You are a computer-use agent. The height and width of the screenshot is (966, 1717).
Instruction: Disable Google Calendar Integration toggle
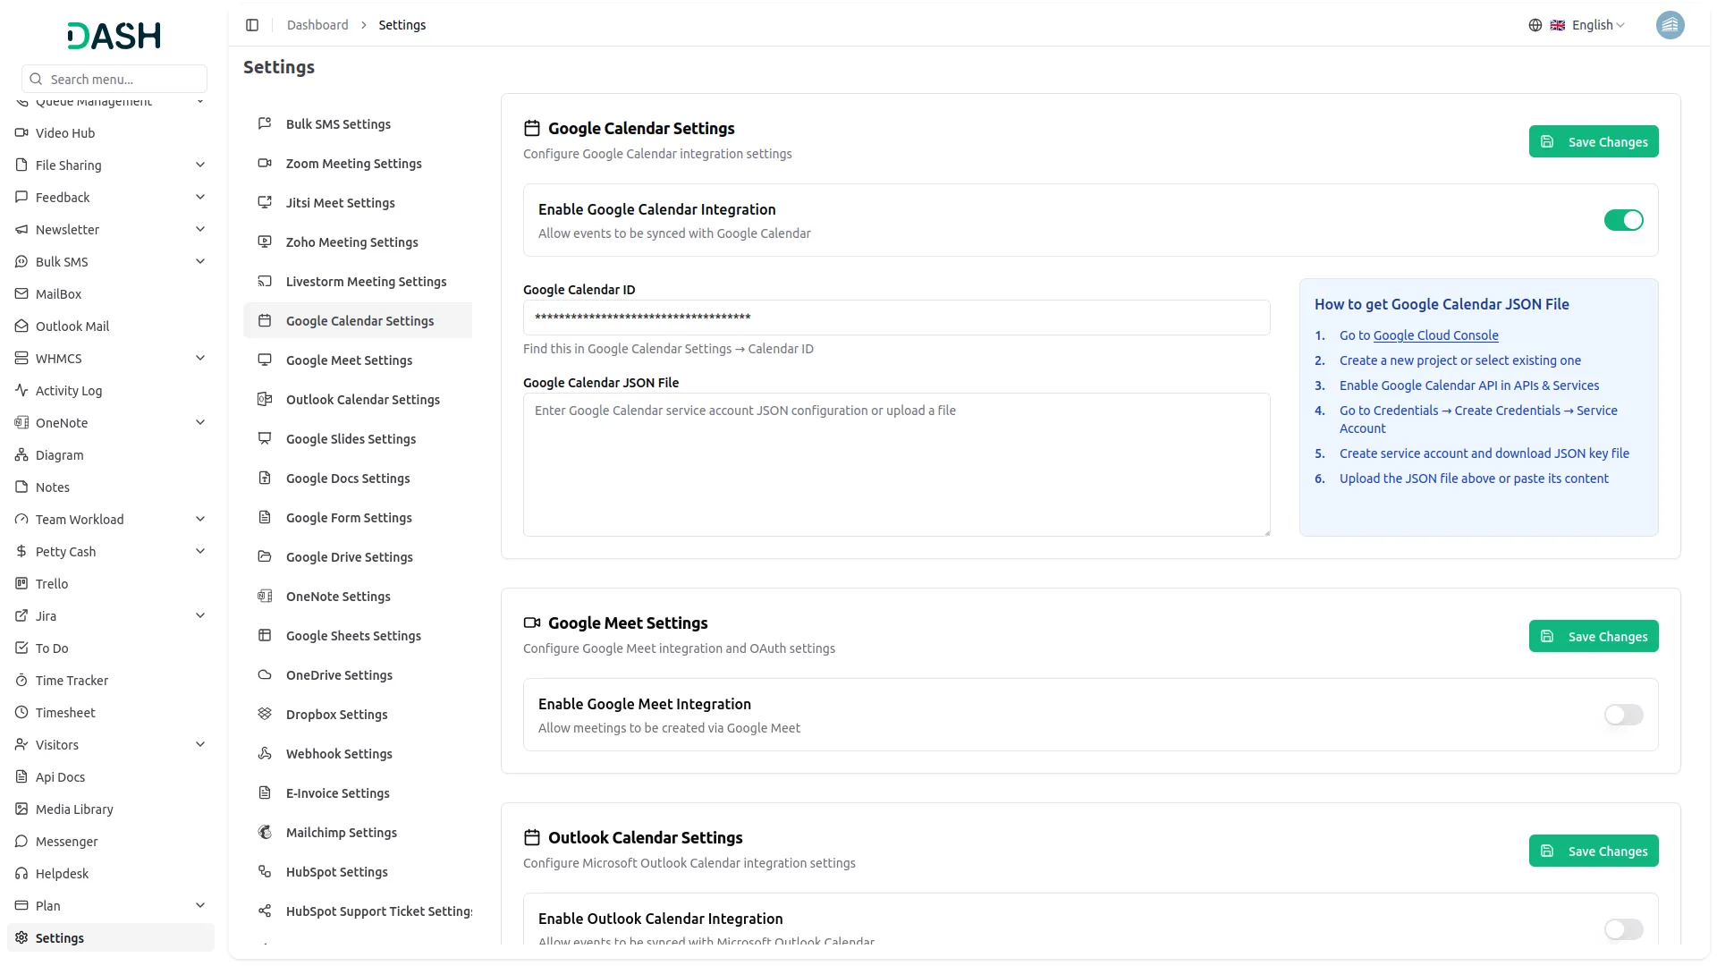coord(1623,220)
